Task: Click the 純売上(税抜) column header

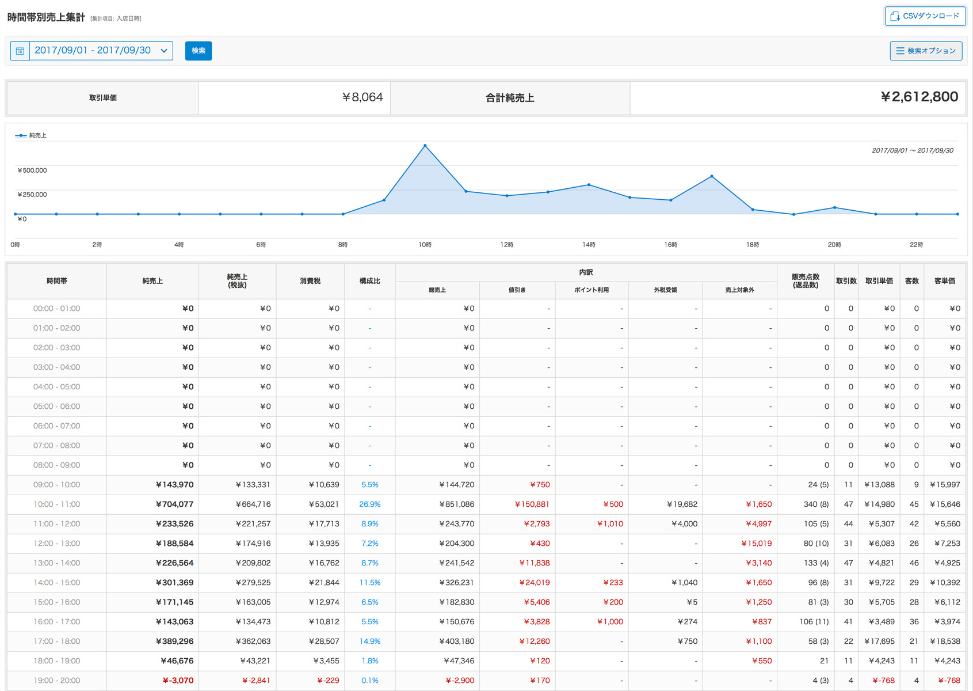Action: [x=237, y=281]
